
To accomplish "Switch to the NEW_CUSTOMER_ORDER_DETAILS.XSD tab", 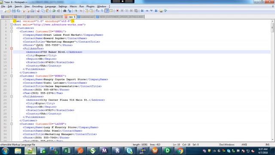I will pos(120,17).
